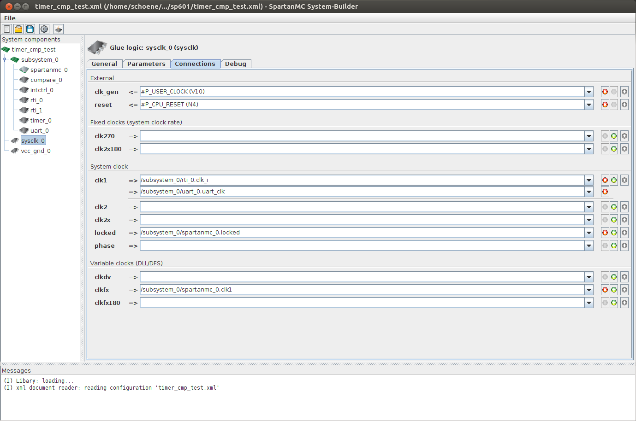
Task: Select timer_0 in the component tree
Action: coord(41,120)
